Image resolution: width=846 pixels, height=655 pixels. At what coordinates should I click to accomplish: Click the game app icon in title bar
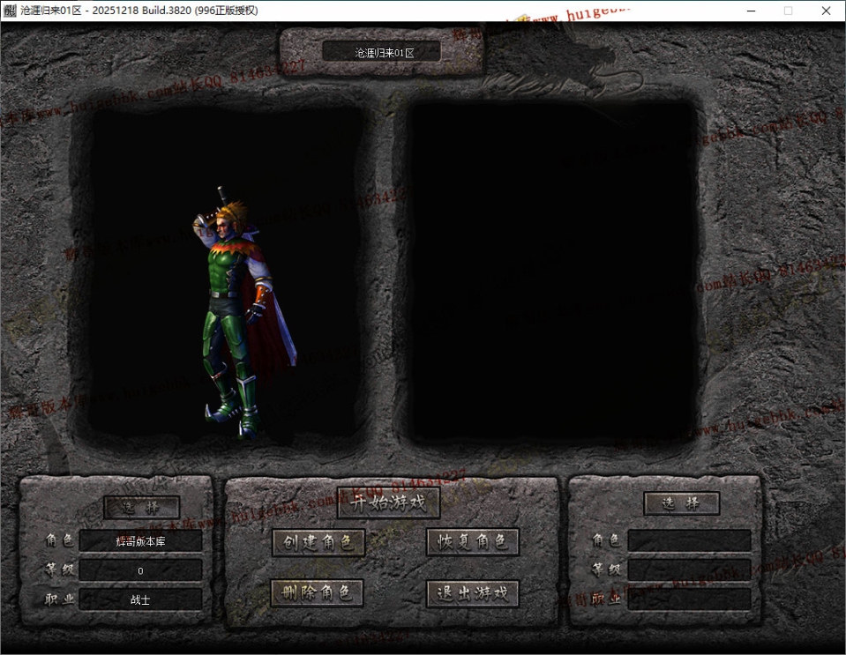tap(10, 11)
